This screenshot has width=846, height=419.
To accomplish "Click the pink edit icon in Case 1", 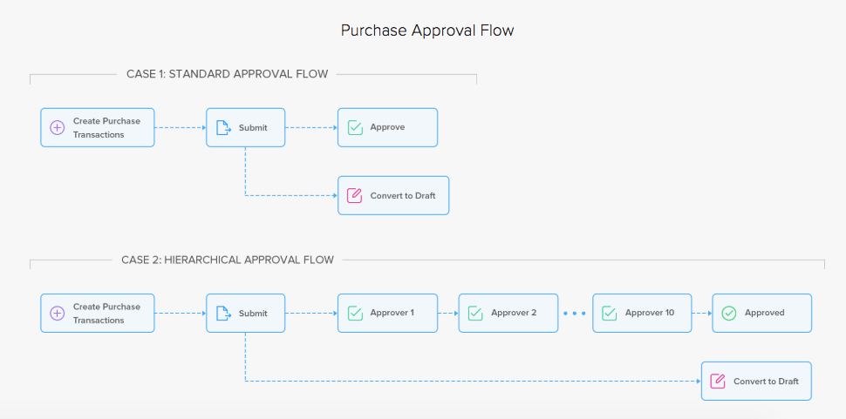I will pyautogui.click(x=355, y=195).
